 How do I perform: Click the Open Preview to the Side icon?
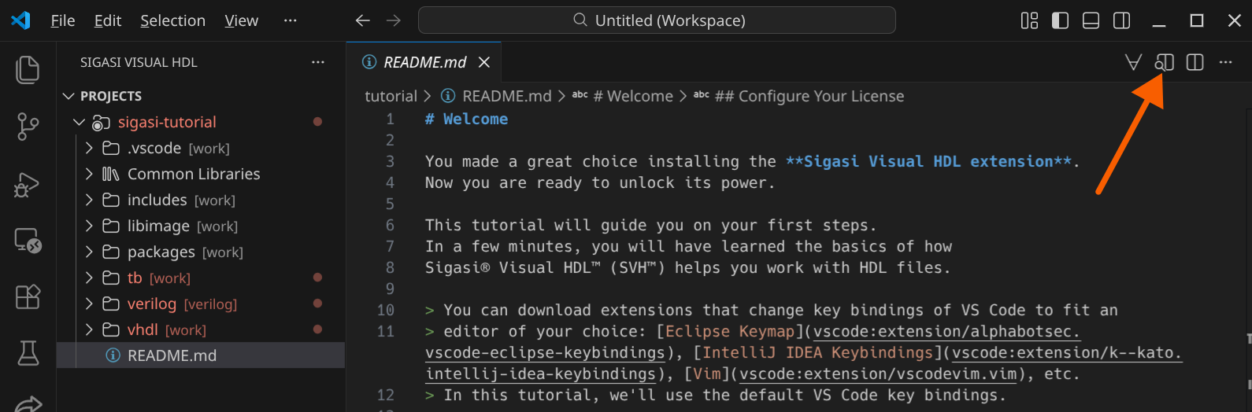click(x=1164, y=62)
